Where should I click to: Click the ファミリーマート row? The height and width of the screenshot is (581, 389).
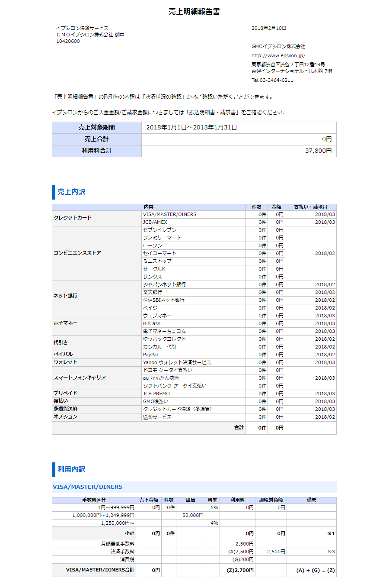point(213,238)
